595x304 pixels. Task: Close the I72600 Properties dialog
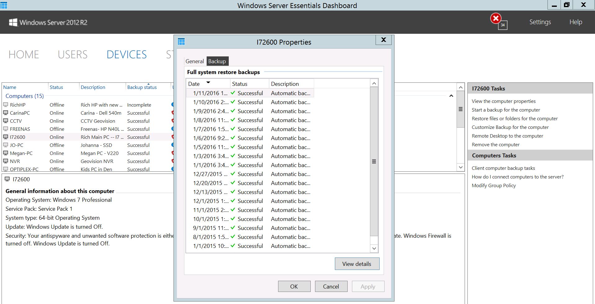tap(384, 40)
